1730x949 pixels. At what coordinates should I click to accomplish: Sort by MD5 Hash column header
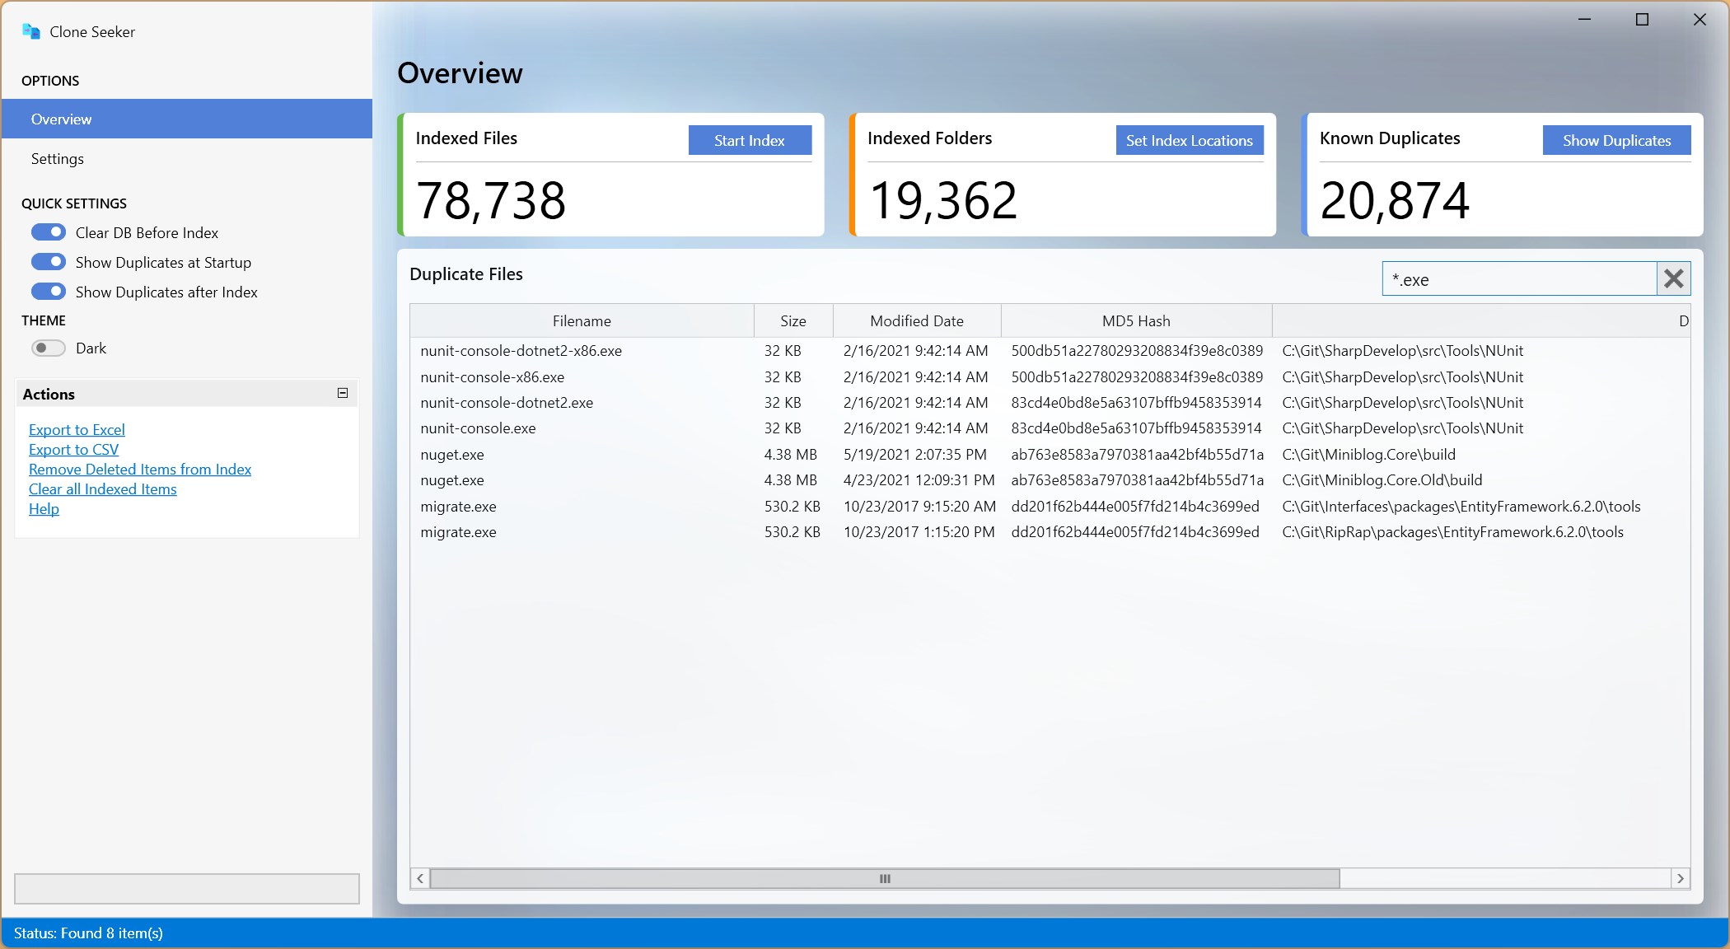click(1135, 320)
